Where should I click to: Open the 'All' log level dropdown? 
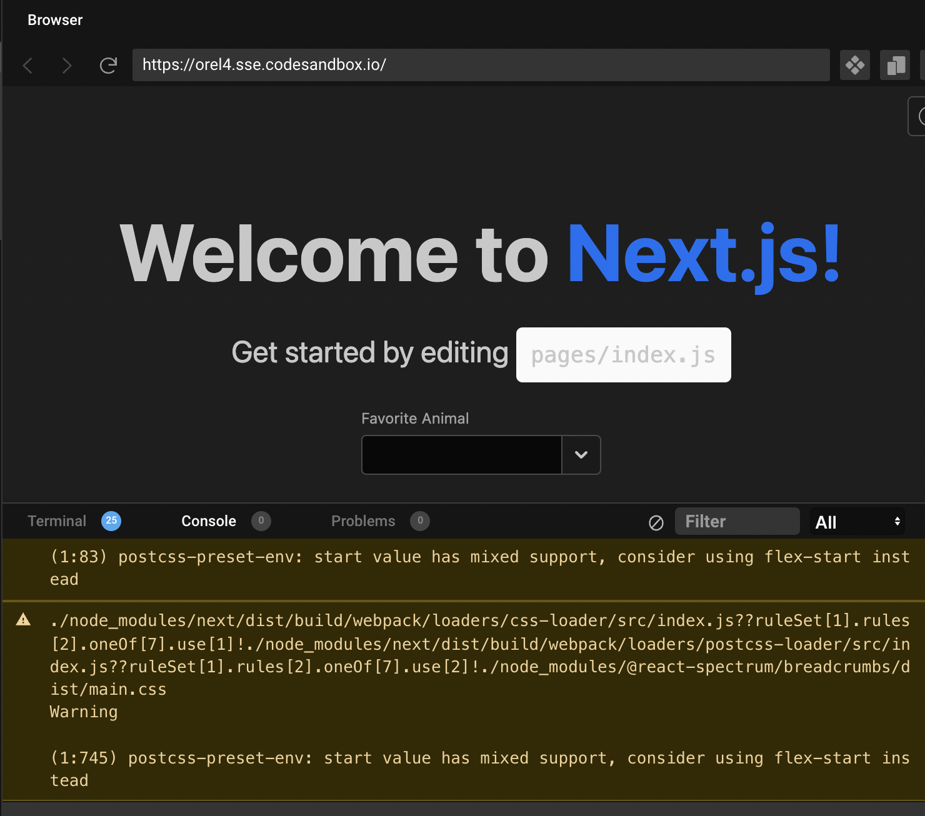(857, 521)
